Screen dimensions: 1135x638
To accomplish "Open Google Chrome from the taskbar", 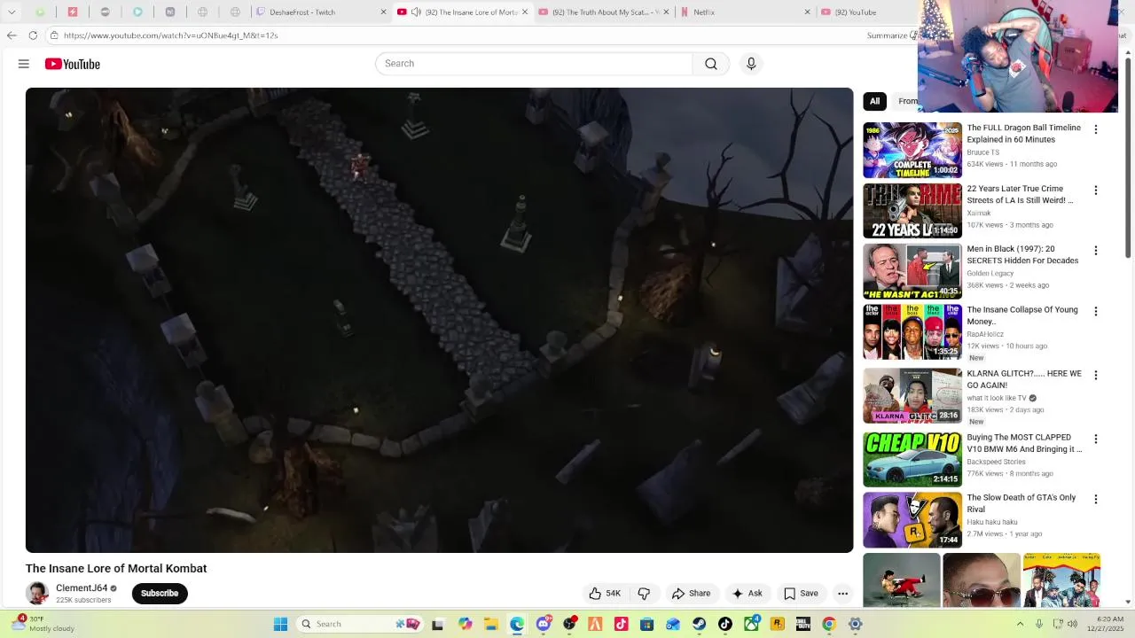I will click(829, 624).
